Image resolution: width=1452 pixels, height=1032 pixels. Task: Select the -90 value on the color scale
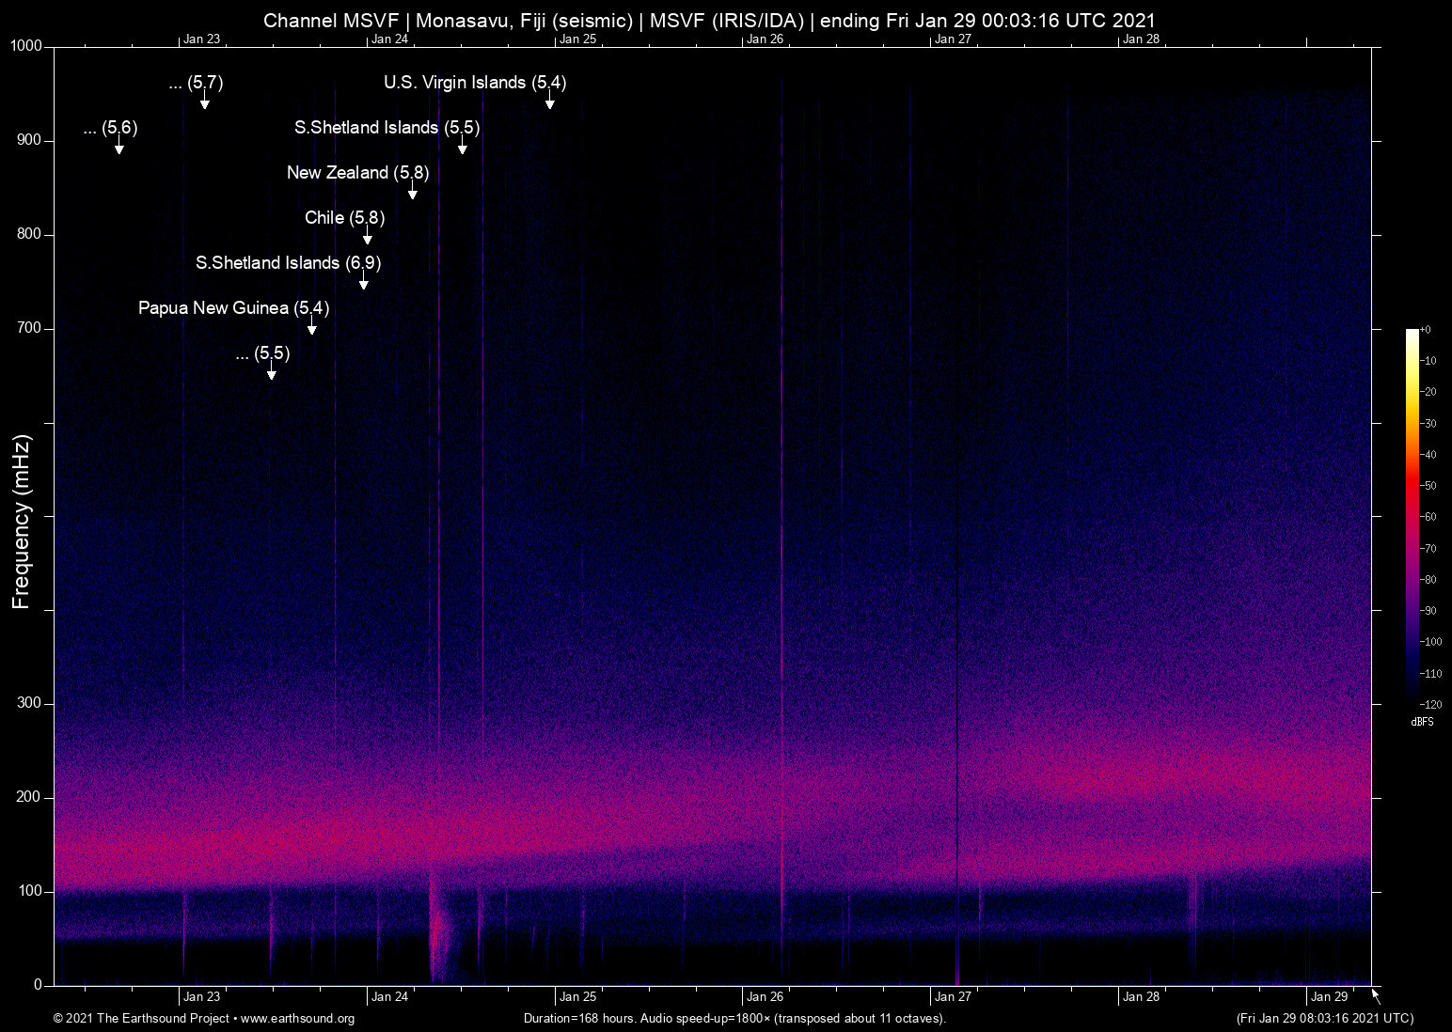pyautogui.click(x=1428, y=611)
